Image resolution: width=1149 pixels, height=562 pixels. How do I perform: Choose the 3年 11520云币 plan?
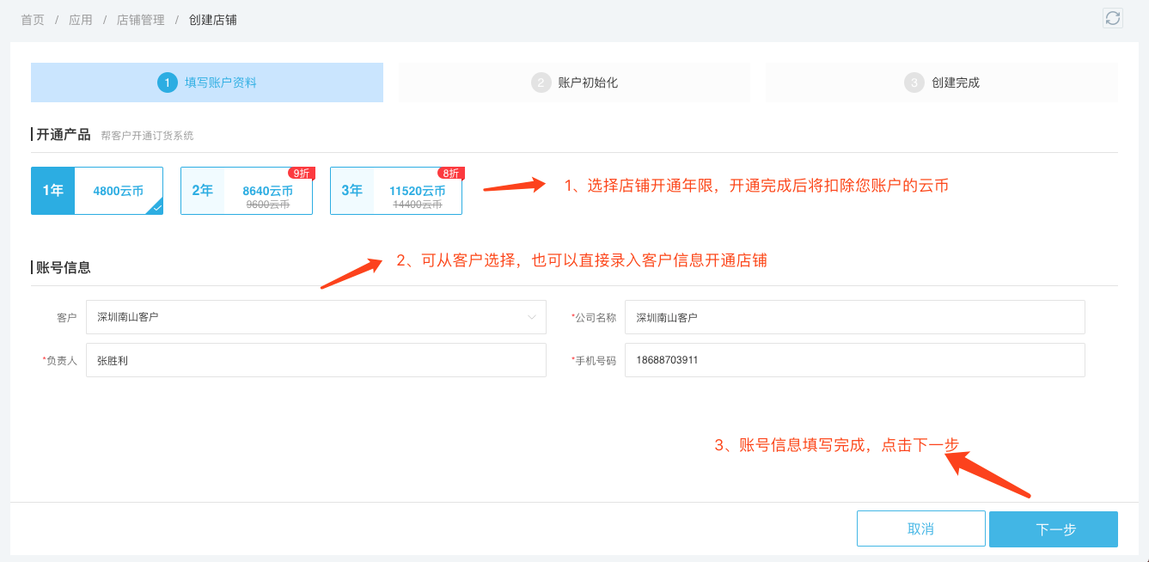coord(396,192)
